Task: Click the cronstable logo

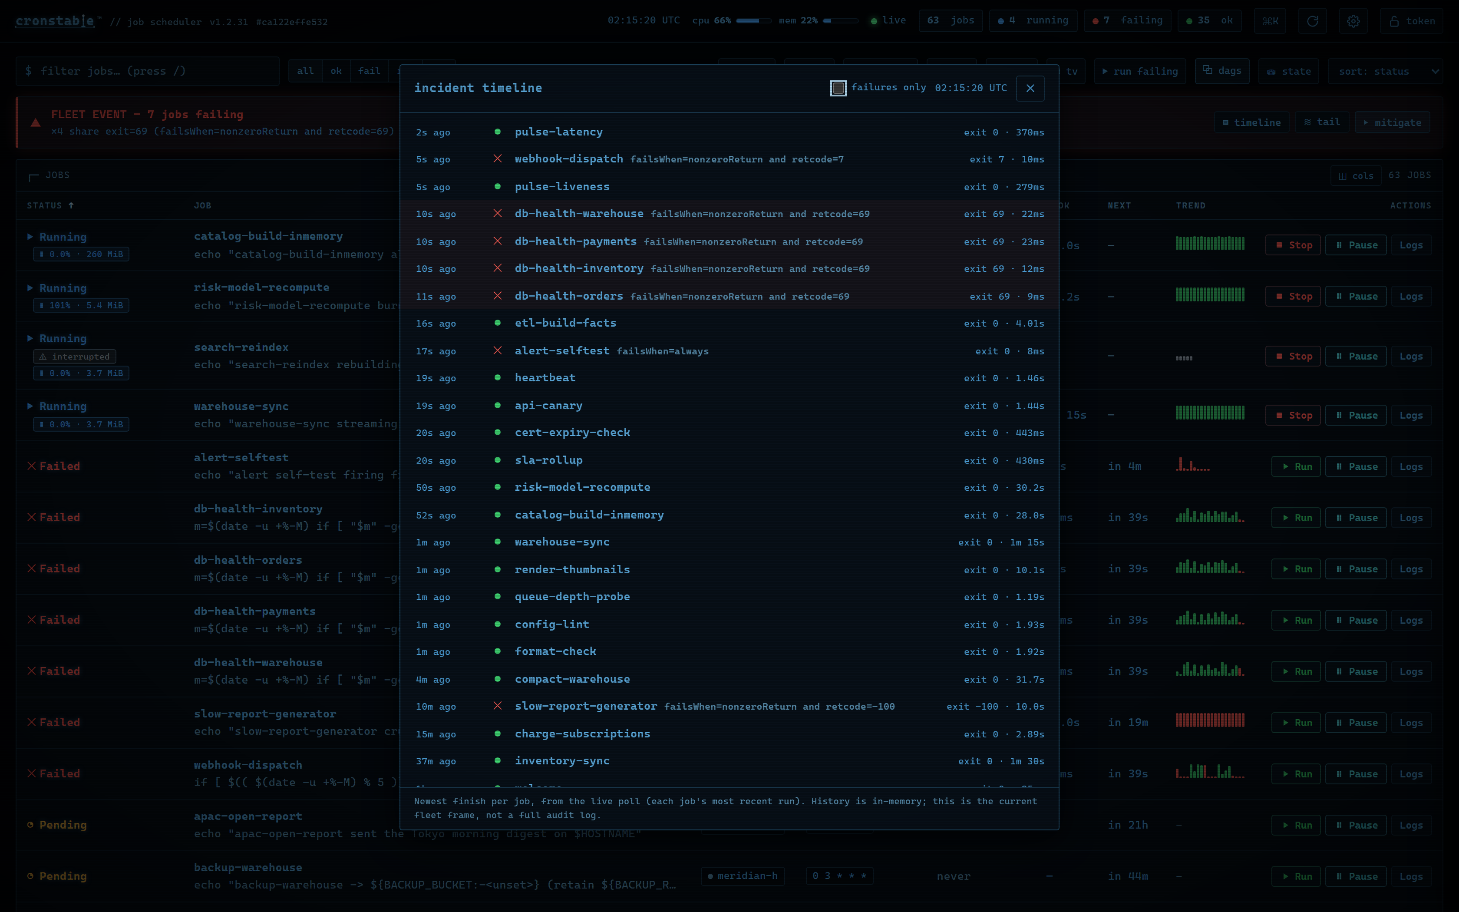Action: 55,21
